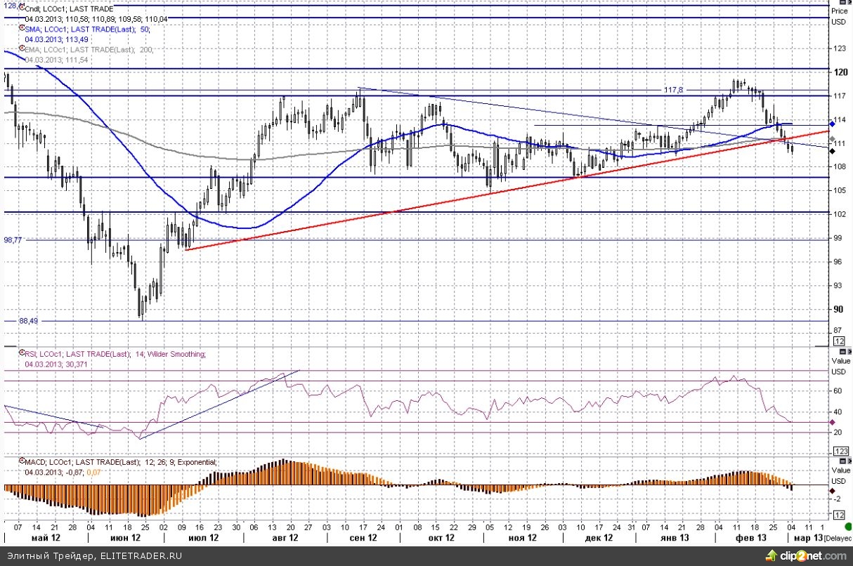Click the SMA 50 indicator clock icon
The image size is (853, 566).
coord(21,29)
